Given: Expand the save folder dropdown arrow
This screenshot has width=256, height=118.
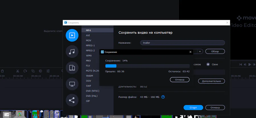Looking at the screenshot, I should 200,51.
